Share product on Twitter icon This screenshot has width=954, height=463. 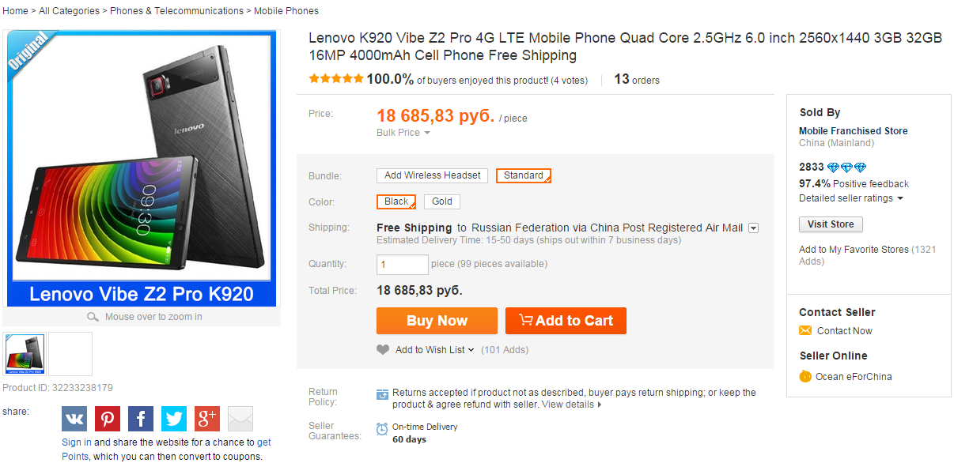tap(174, 419)
